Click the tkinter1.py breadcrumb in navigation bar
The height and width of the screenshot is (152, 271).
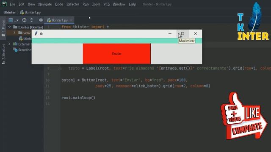[x=30, y=12]
